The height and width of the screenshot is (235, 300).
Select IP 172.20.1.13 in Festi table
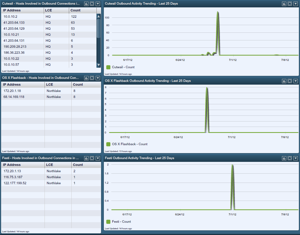pos(12,171)
